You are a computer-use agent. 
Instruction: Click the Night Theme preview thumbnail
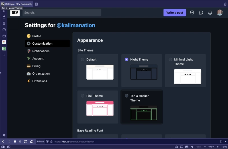144,72
